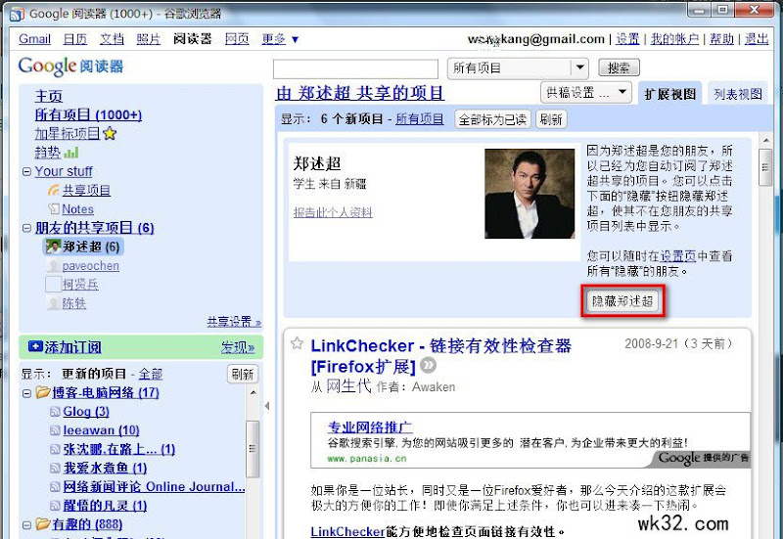The width and height of the screenshot is (783, 539).
Task: Click the Google Reader icon in title bar
Action: click(x=17, y=14)
